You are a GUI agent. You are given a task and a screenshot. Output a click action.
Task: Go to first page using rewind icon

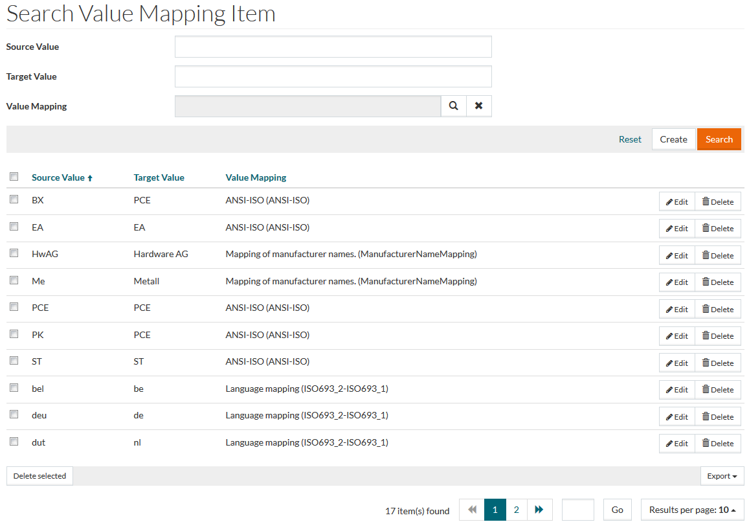pyautogui.click(x=472, y=510)
